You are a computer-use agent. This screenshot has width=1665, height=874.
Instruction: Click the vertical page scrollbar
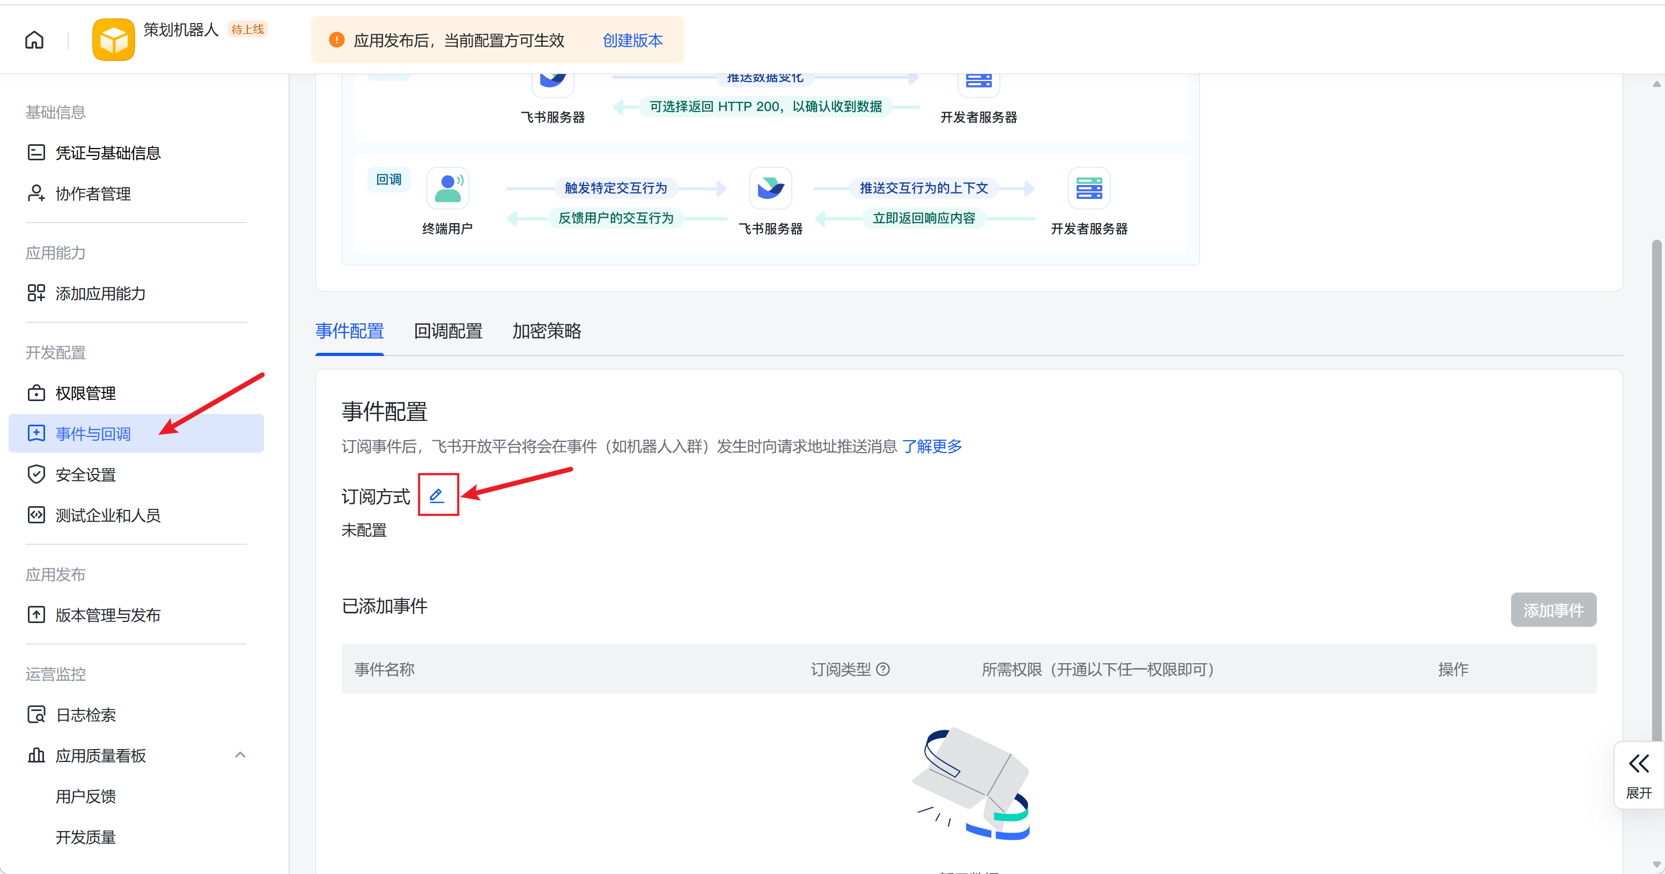[1656, 491]
